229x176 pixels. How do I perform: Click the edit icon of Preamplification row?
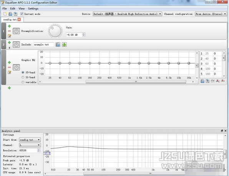(9, 36)
